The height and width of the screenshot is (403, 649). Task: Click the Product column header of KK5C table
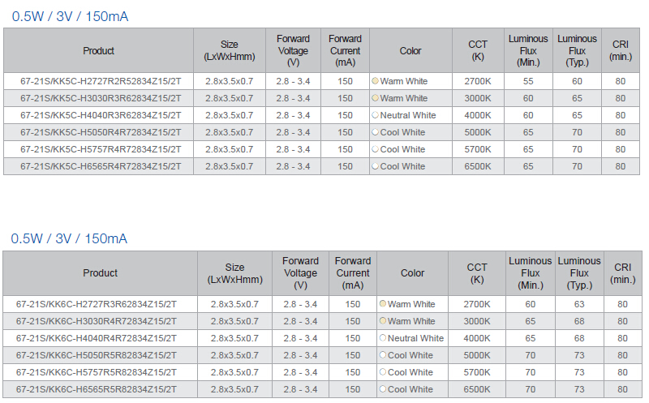(x=98, y=50)
